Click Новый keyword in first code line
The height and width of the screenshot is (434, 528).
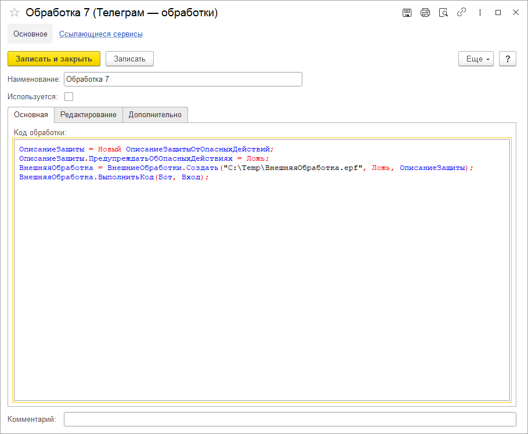click(x=110, y=149)
